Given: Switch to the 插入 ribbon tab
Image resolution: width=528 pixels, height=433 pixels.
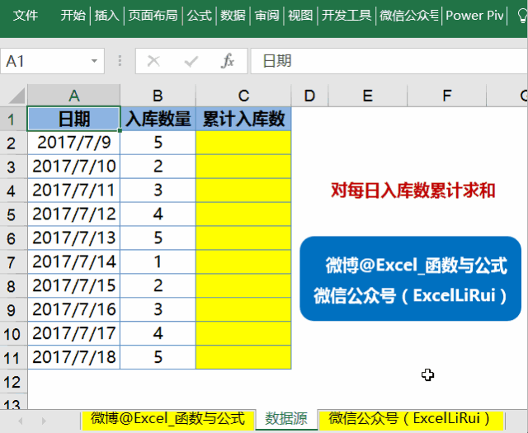Looking at the screenshot, I should (x=106, y=16).
